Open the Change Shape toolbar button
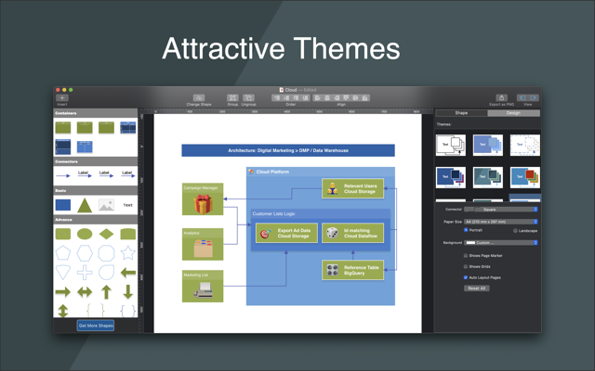Screen dimensions: 595x371 point(199,98)
